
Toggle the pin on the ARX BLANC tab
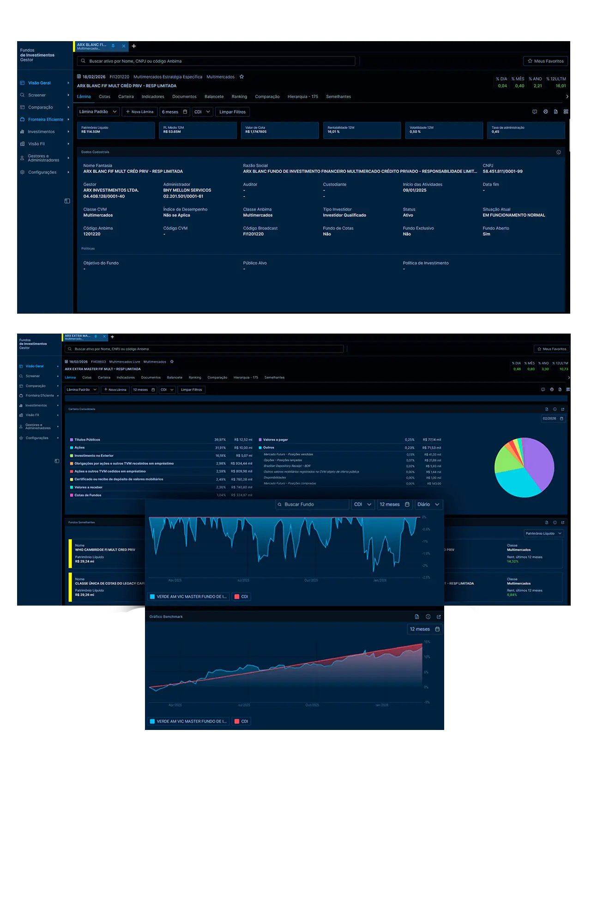tap(113, 46)
